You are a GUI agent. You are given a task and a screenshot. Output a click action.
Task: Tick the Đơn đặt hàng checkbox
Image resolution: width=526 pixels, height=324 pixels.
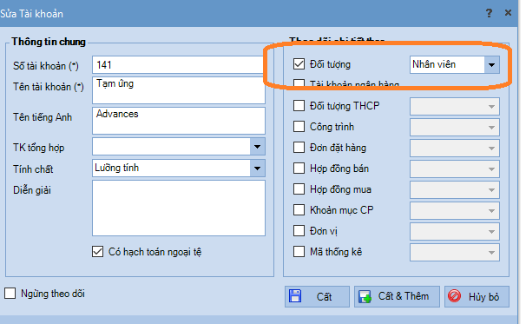(299, 148)
